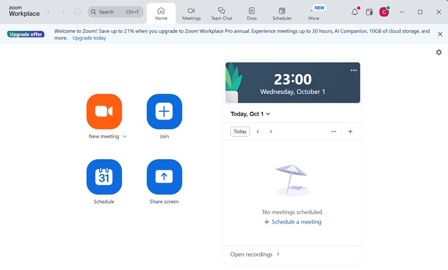Screen dimensions: 448x270
Task: Click Schedule a meeting link
Action: coord(292,222)
